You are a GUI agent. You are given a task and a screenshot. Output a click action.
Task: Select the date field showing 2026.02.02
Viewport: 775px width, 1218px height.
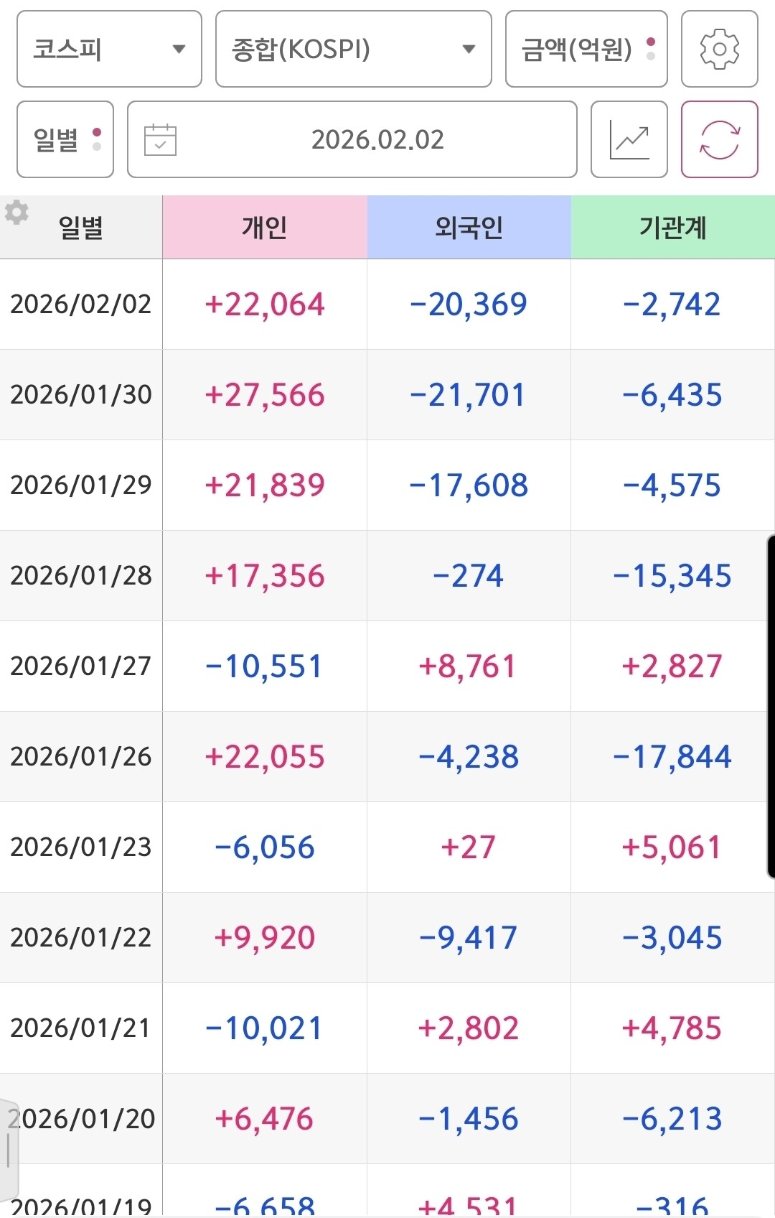[x=377, y=139]
